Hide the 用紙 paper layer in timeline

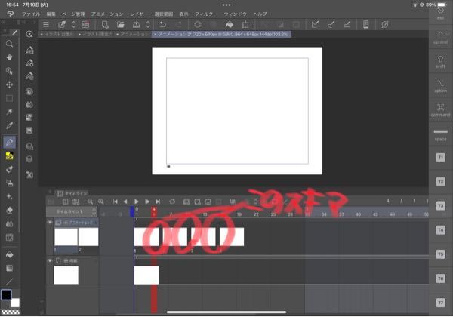coord(50,260)
